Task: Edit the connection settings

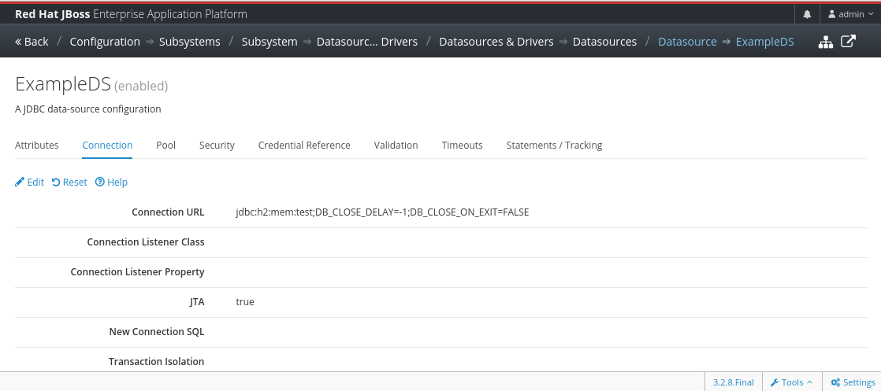Action: click(x=29, y=182)
